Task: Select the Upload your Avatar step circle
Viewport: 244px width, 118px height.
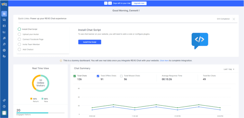Action: tap(19, 34)
